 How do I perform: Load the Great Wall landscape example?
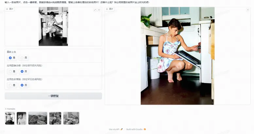coord(38,118)
